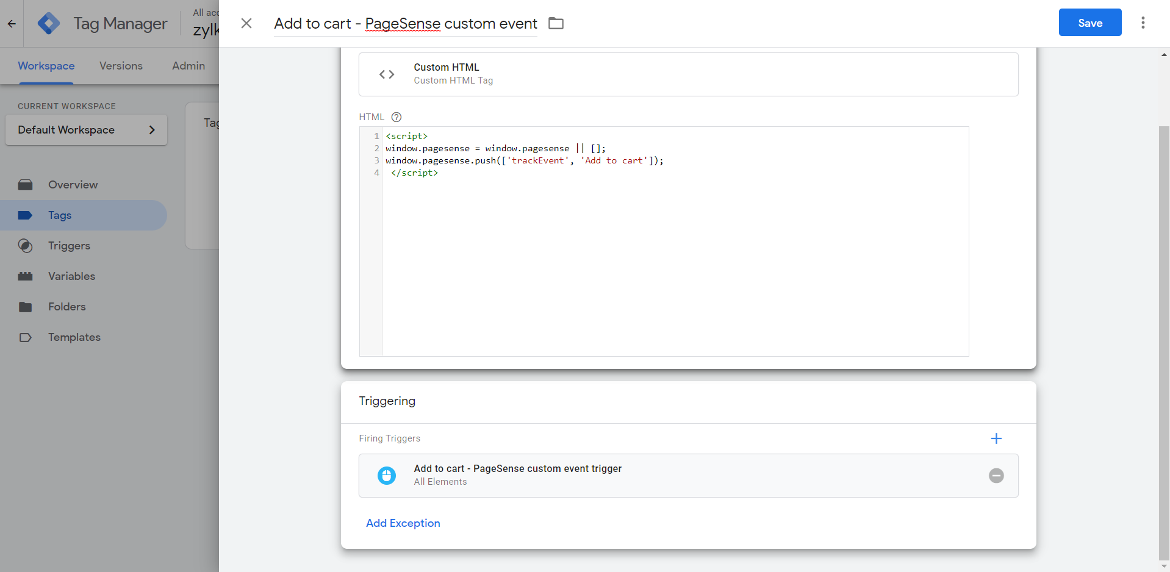Save the tag configuration
Viewport: 1170px width, 572px height.
[1090, 23]
